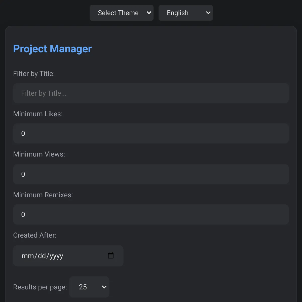
Task: Open the English language dropdown
Action: click(x=186, y=13)
